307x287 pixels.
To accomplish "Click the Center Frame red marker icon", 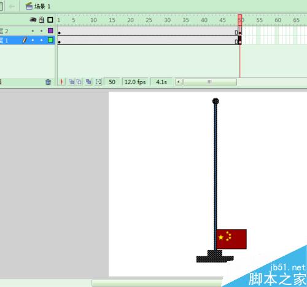I will pos(61,82).
